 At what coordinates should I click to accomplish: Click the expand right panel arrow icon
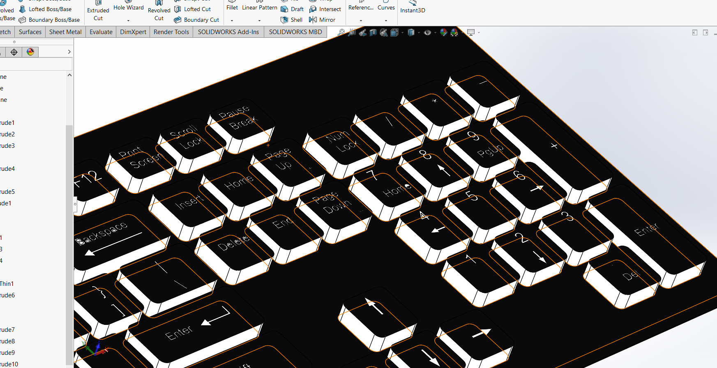705,32
